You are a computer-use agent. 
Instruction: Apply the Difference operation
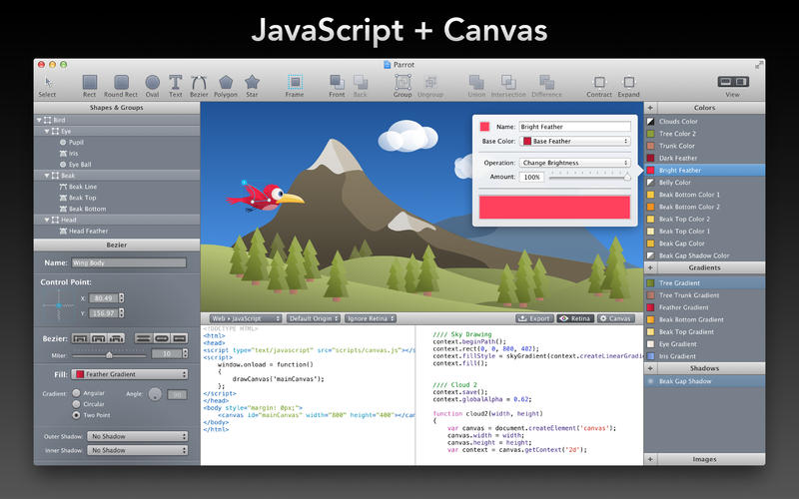click(546, 86)
